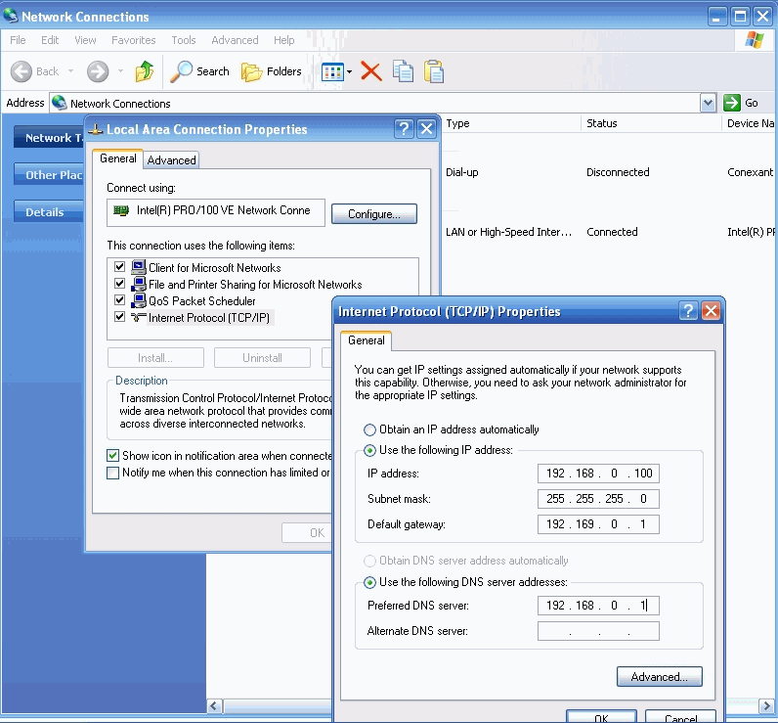Uncheck Client for Microsoft Networks checkbox
This screenshot has height=723, width=778.
click(x=119, y=267)
